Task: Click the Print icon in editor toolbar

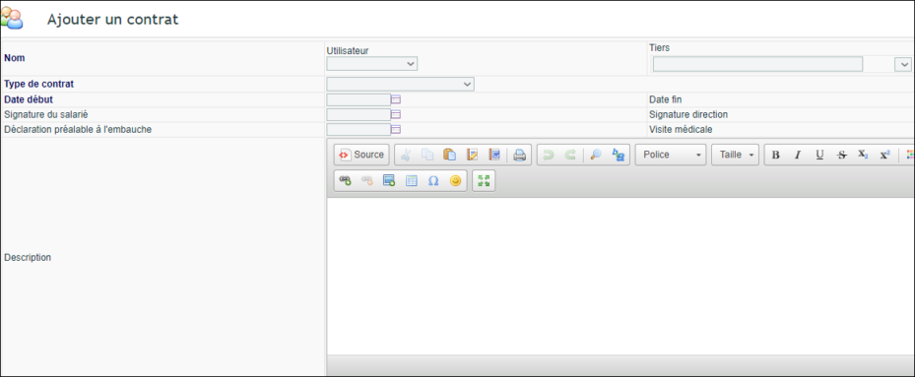Action: pyautogui.click(x=519, y=155)
